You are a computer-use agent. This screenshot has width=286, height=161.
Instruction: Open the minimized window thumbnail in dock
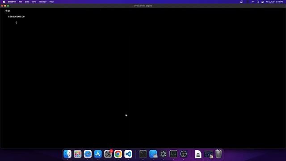tap(208, 154)
